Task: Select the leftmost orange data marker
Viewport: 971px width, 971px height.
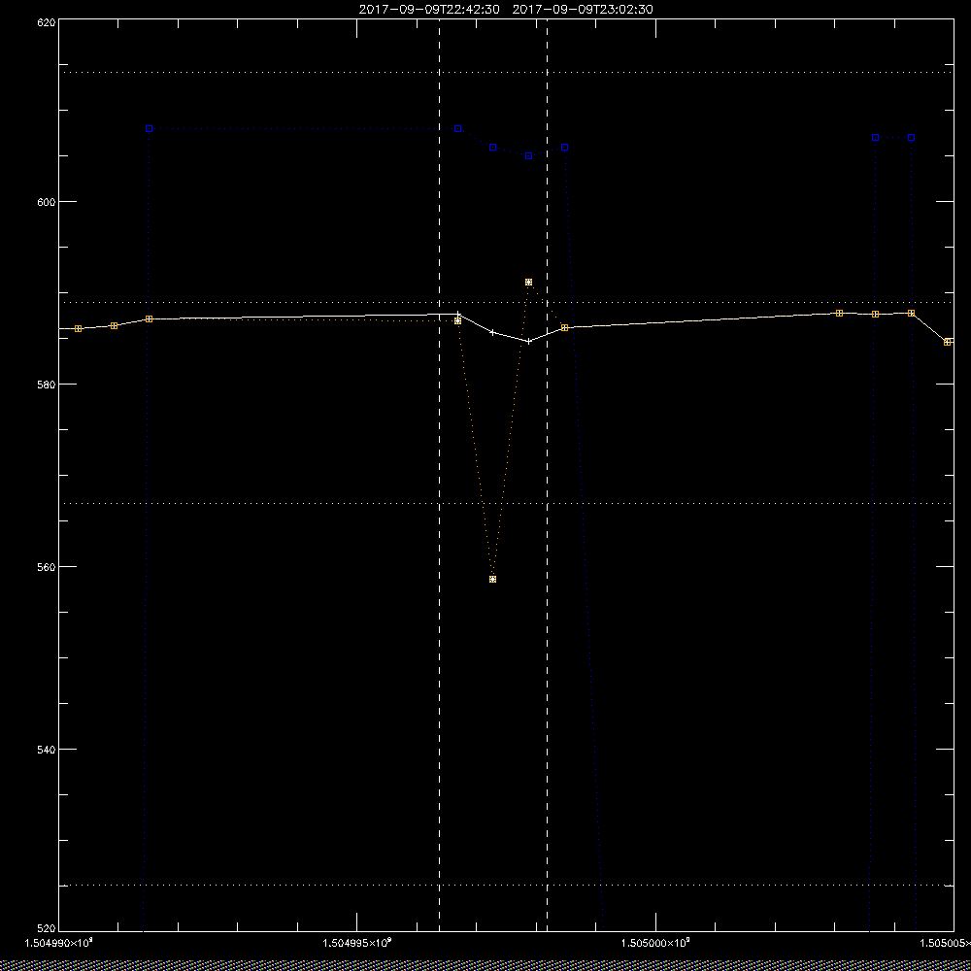Action: [x=78, y=329]
